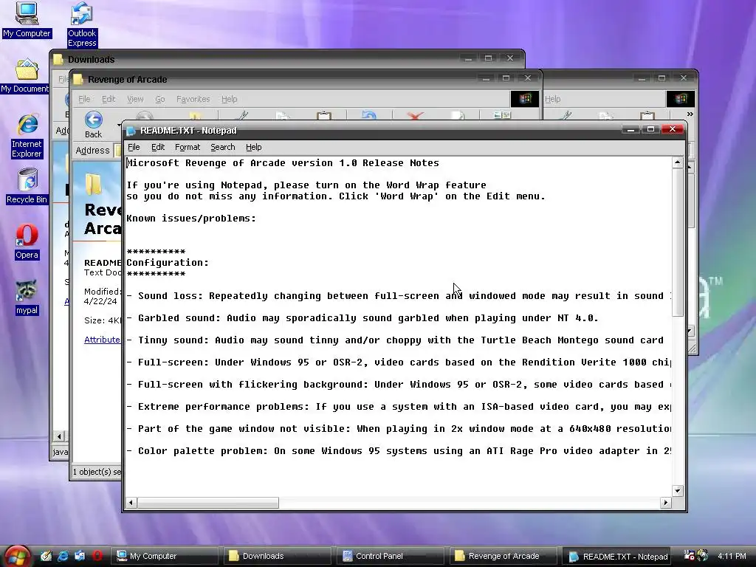Open the Search menu in Notepad
The image size is (756, 567).
223,147
